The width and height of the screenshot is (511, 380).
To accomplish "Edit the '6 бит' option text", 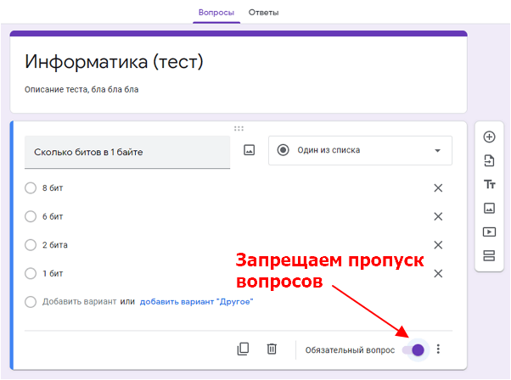I will [53, 216].
